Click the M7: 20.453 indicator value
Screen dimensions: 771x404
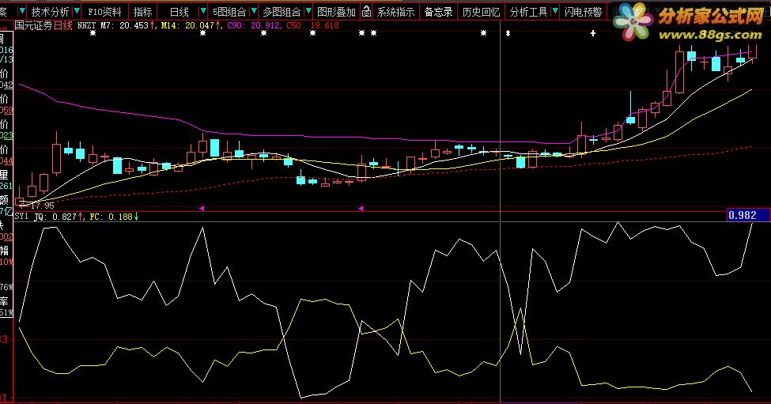(128, 25)
